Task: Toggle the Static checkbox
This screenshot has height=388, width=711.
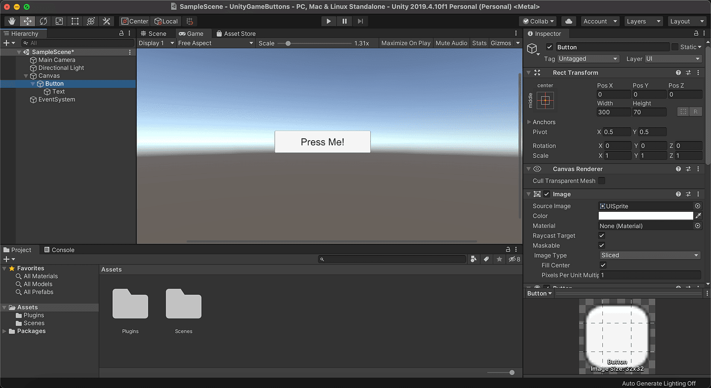Action: pos(675,47)
